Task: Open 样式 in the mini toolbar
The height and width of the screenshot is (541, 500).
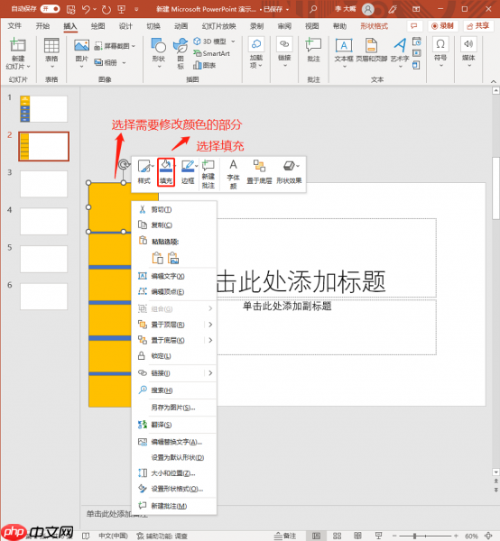Action: pos(144,172)
